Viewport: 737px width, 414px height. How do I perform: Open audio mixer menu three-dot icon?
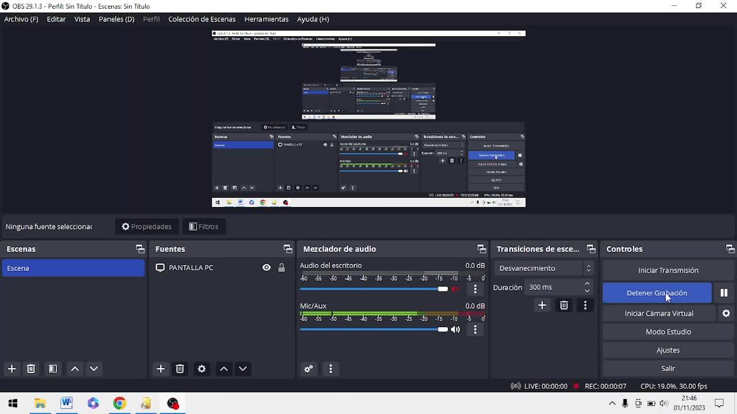330,369
